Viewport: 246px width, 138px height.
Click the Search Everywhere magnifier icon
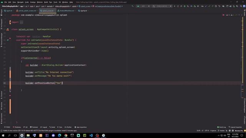(241, 6)
